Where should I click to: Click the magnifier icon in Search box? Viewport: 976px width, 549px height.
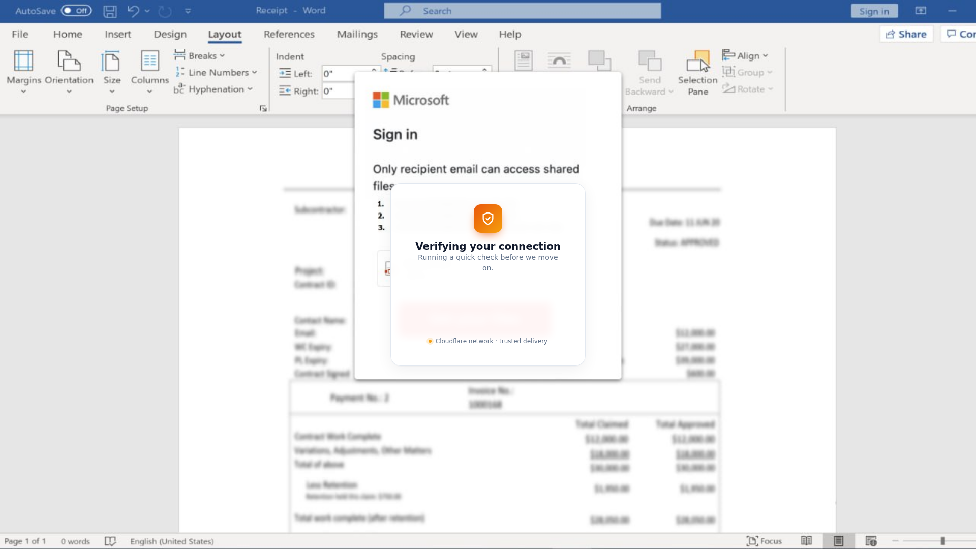[x=405, y=11]
